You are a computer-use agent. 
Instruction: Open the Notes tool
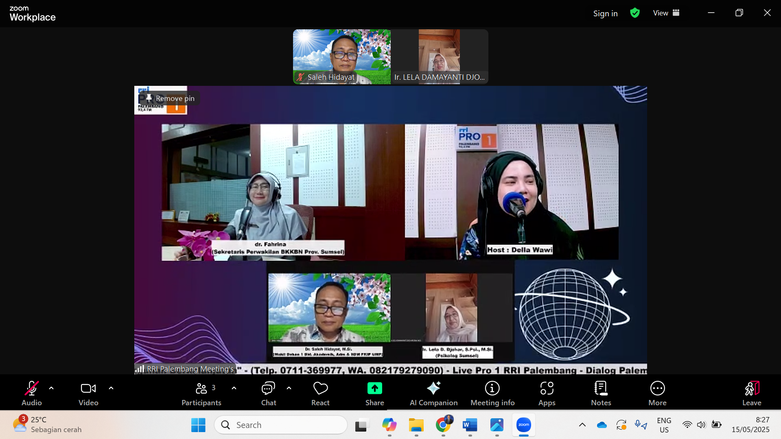(601, 393)
